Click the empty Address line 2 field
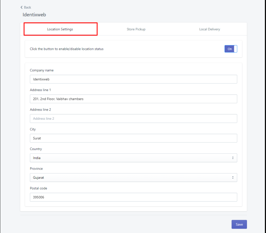The image size is (266, 233). click(x=133, y=119)
